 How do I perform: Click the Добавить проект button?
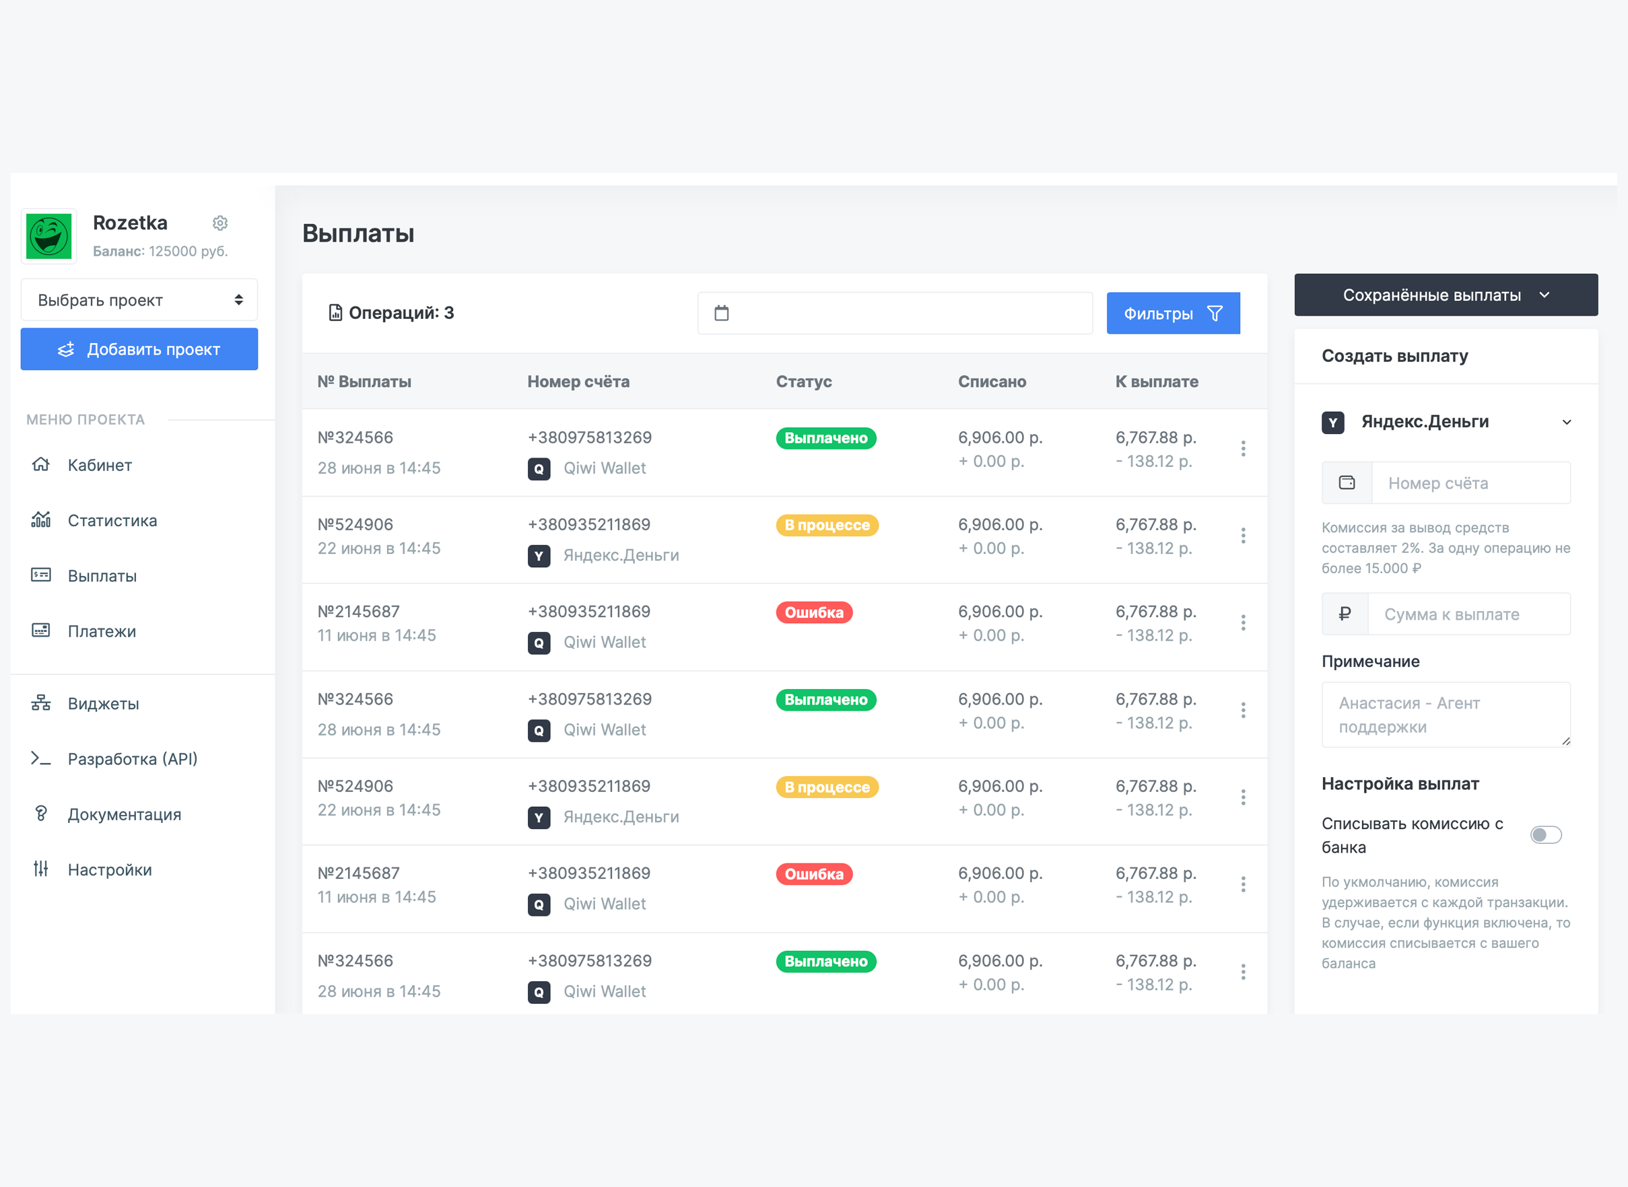coord(139,349)
